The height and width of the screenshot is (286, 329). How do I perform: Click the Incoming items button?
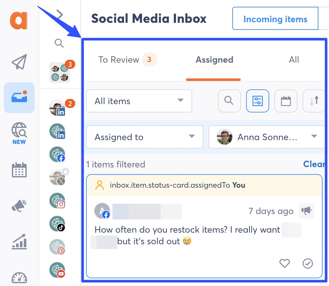point(275,19)
